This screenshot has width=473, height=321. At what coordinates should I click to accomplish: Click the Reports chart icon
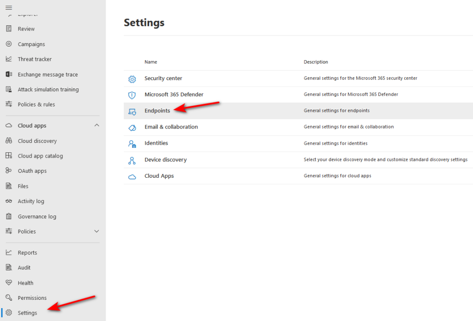[9, 252]
